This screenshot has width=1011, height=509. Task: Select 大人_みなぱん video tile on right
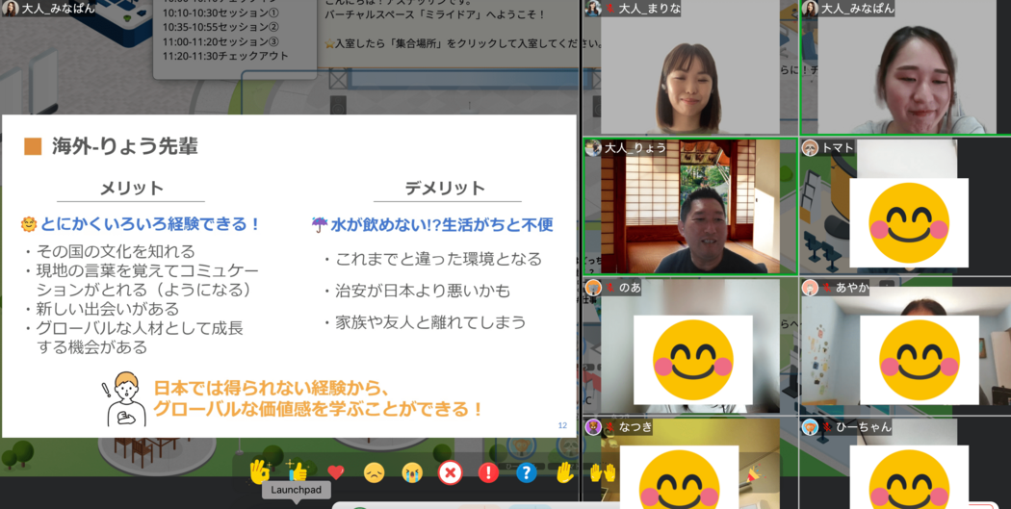tap(905, 72)
